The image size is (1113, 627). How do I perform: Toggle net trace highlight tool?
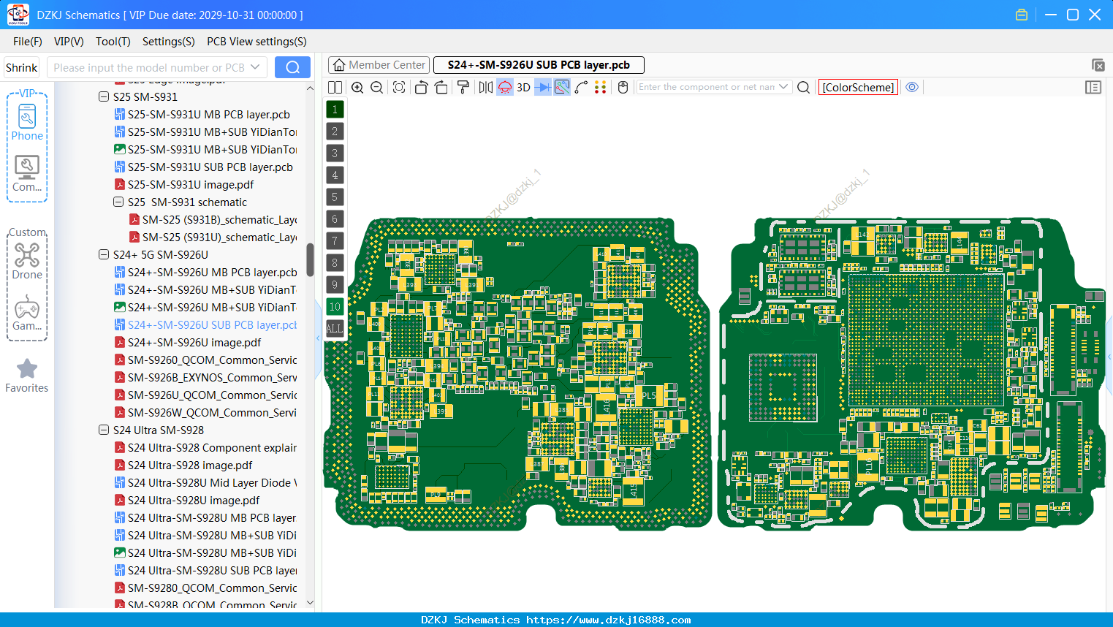click(562, 87)
